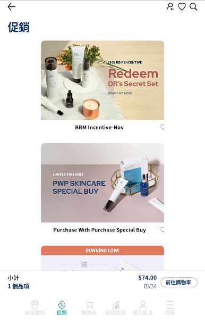Open the 組織訊息 organization info tab
This screenshot has width=205, height=323.
(x=116, y=308)
